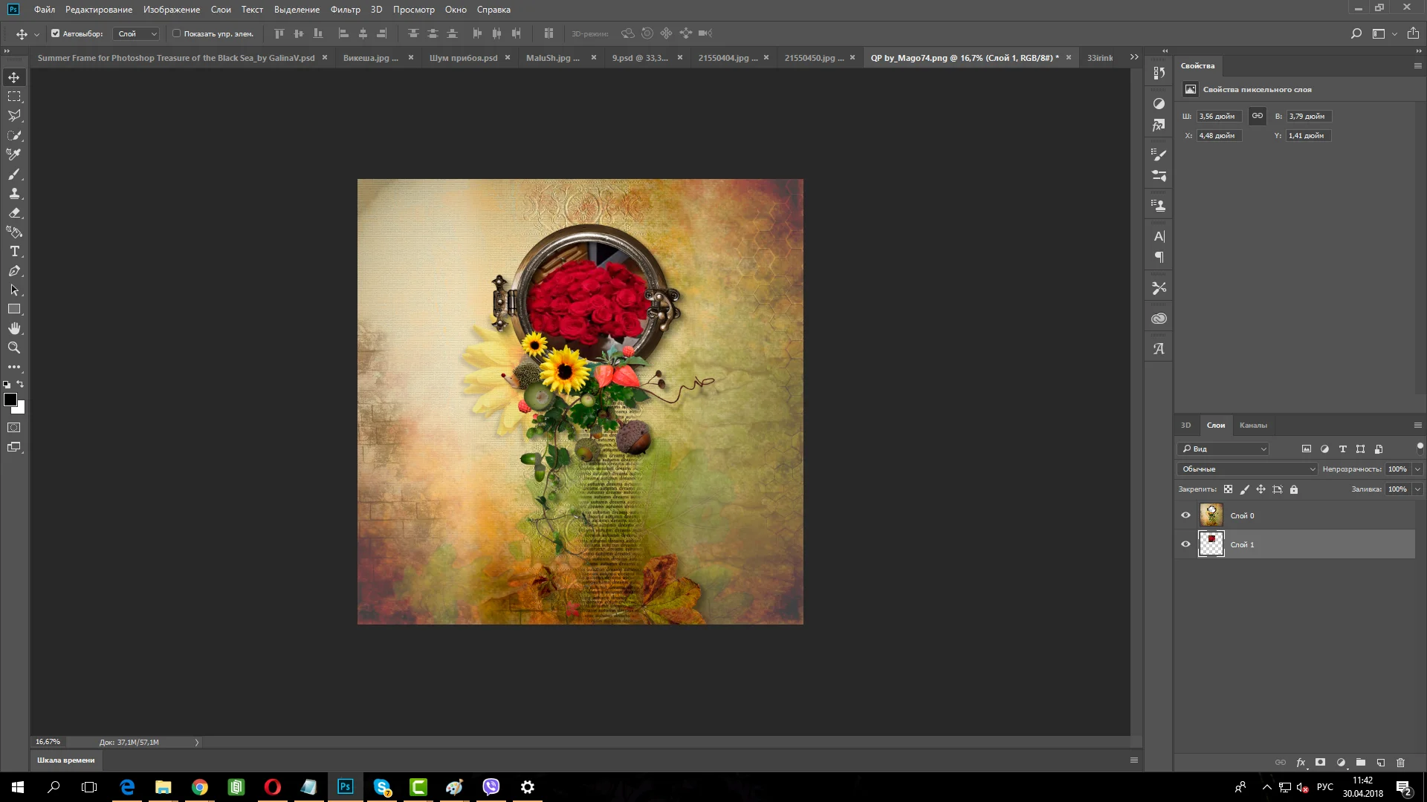This screenshot has width=1427, height=802.
Task: Switch to the Каналы tab
Action: [1253, 426]
